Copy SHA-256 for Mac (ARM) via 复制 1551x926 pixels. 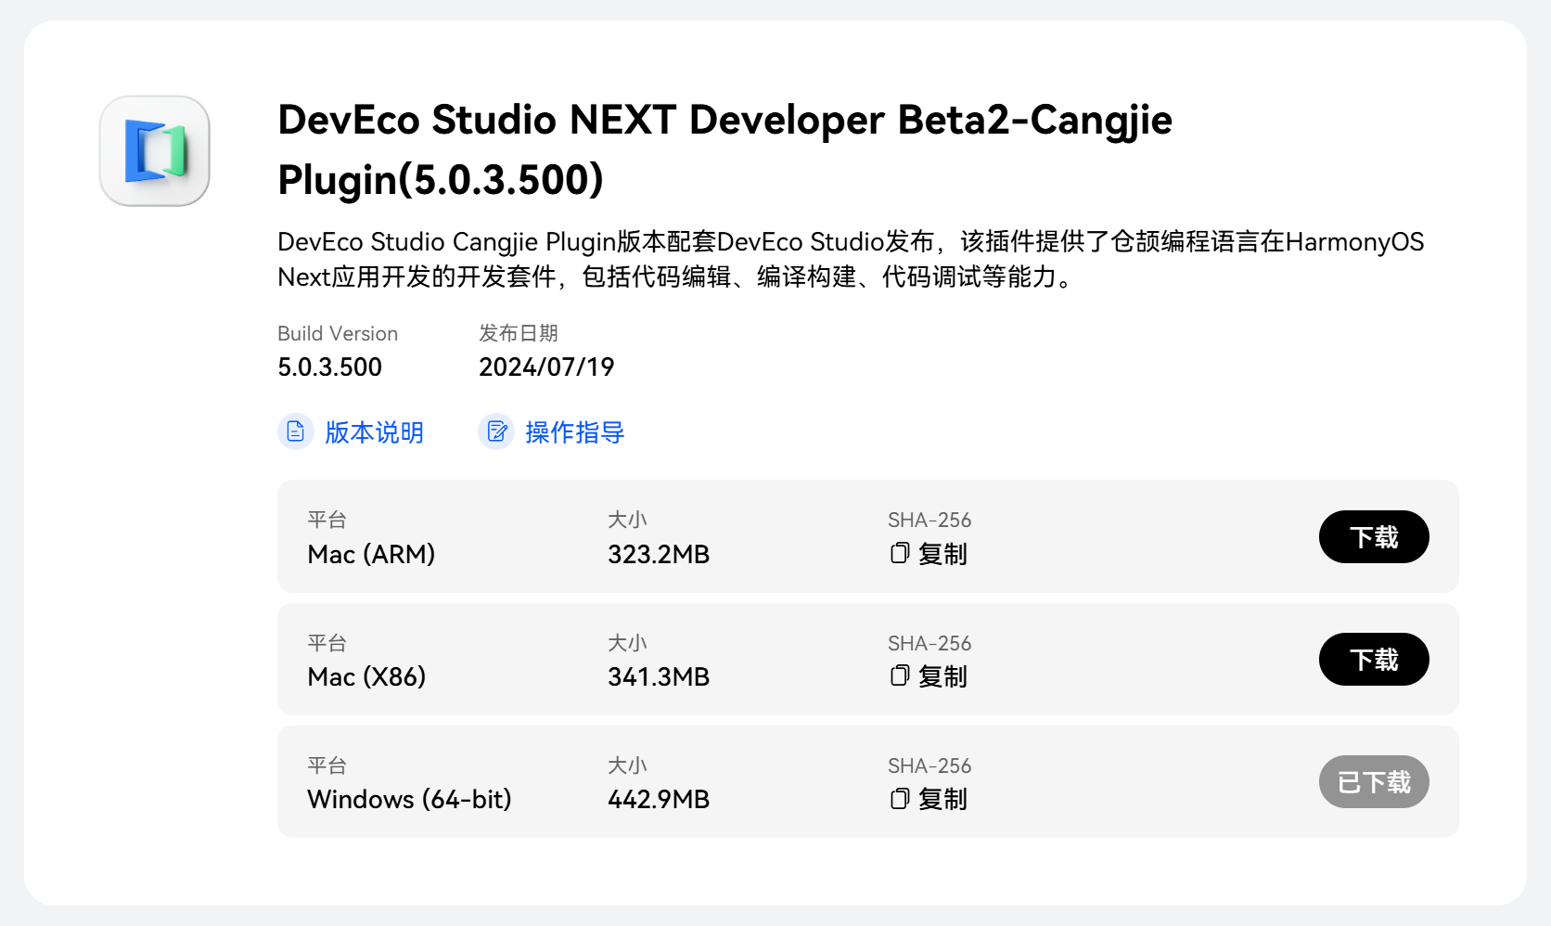(x=942, y=554)
